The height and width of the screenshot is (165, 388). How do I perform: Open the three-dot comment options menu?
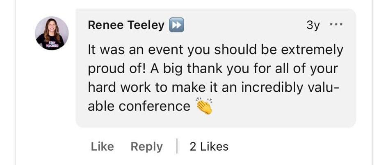(x=336, y=25)
